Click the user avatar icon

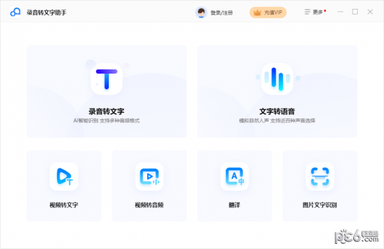point(201,12)
